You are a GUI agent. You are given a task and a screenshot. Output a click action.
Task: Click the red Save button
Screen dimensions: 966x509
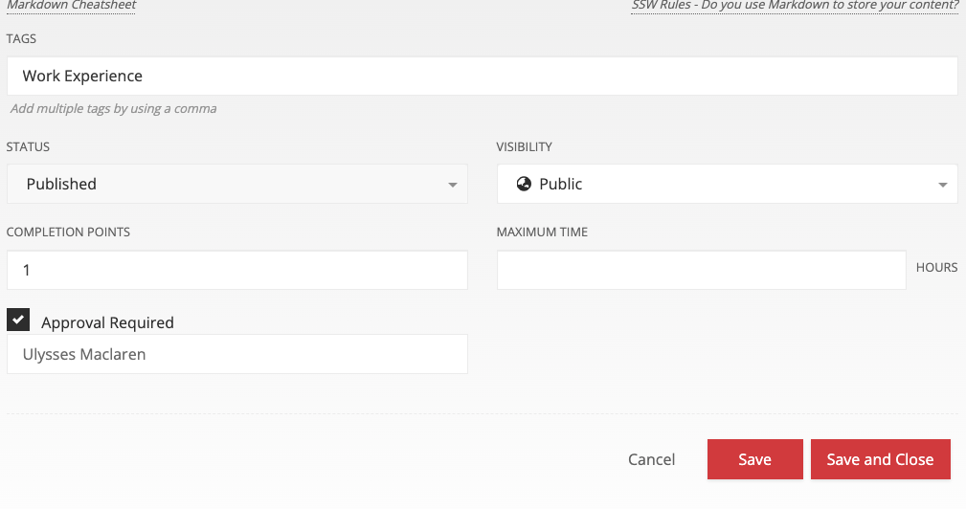[754, 459]
